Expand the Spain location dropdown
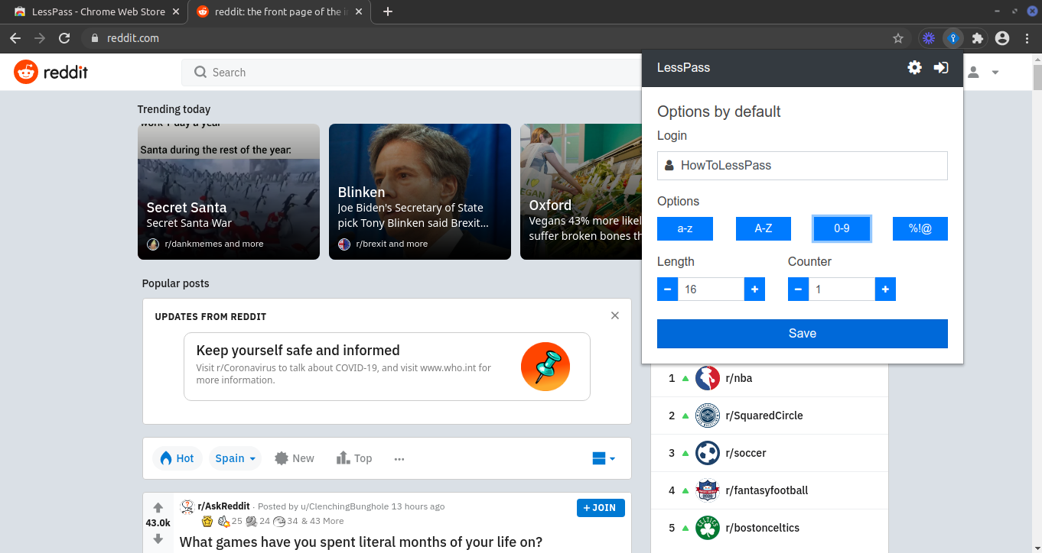This screenshot has height=553, width=1042. coord(235,458)
